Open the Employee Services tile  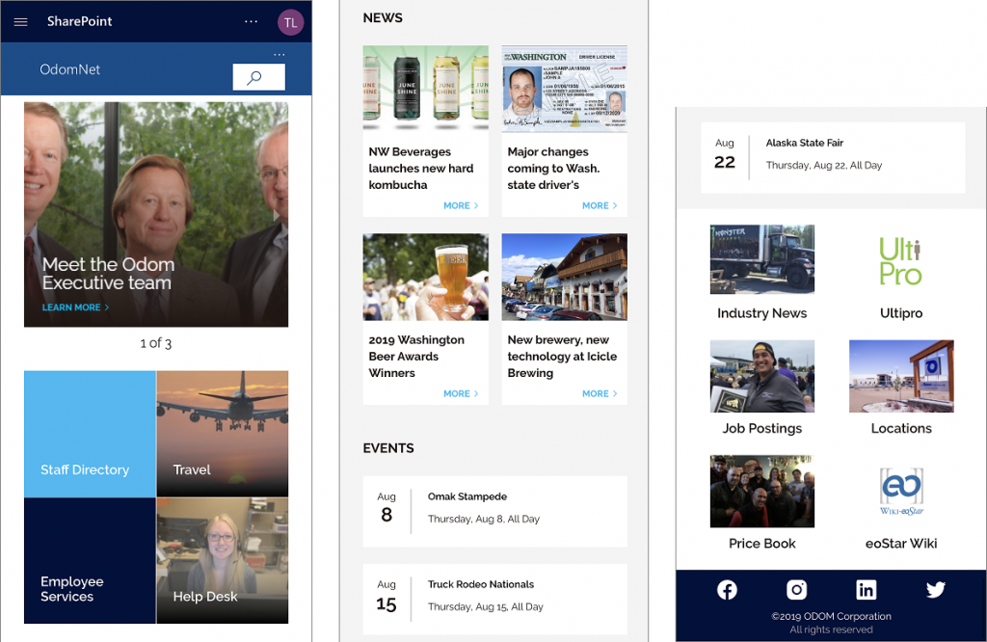pos(90,561)
